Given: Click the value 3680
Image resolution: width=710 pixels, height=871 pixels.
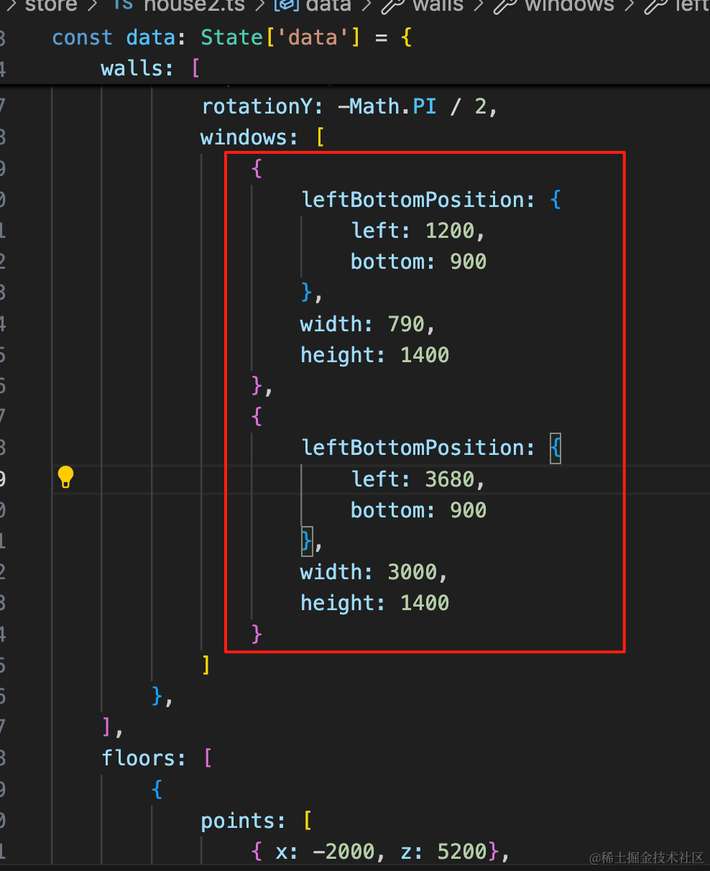Looking at the screenshot, I should (x=450, y=479).
